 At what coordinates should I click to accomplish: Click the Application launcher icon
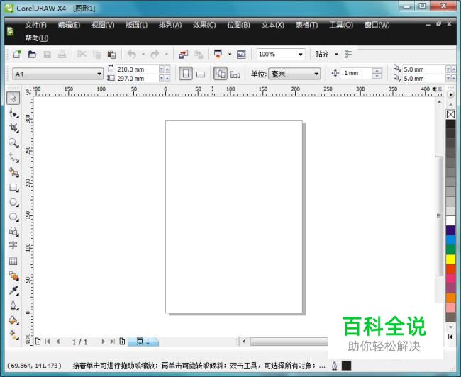click(218, 55)
